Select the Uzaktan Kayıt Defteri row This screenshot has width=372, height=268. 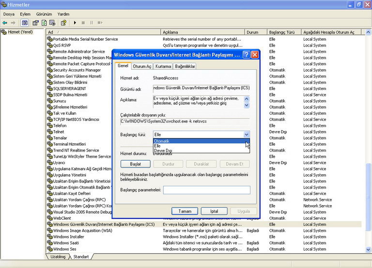[204, 194]
